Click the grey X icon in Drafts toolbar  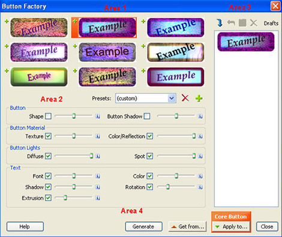pos(254,23)
